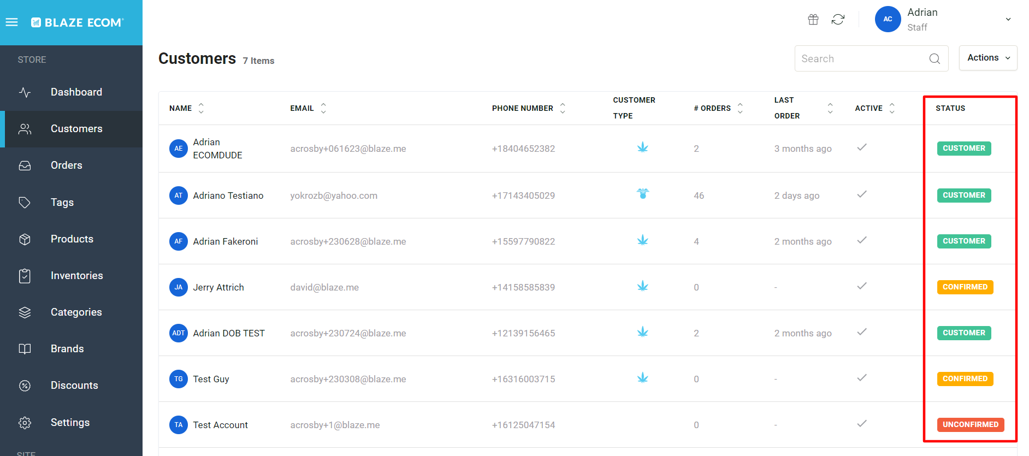Click the AT avatar for Adriano Testiano
Image resolution: width=1029 pixels, height=456 pixels.
pyautogui.click(x=179, y=196)
